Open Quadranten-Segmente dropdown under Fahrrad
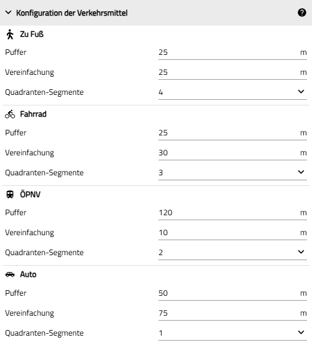The image size is (312, 345). pyautogui.click(x=233, y=172)
